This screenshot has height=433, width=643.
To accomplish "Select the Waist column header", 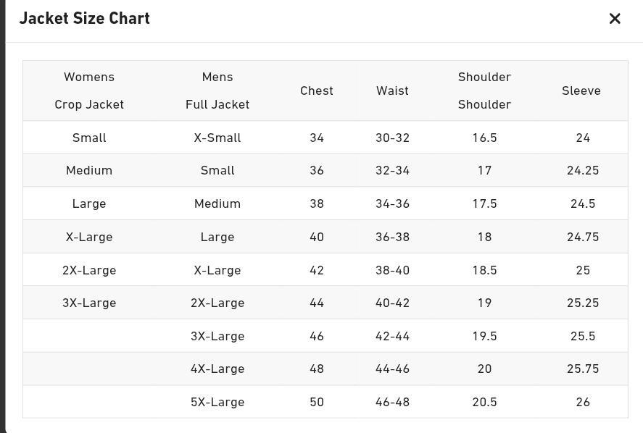I will click(392, 91).
